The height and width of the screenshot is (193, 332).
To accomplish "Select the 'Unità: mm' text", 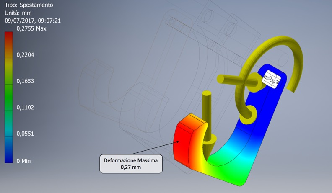I will tap(18, 13).
